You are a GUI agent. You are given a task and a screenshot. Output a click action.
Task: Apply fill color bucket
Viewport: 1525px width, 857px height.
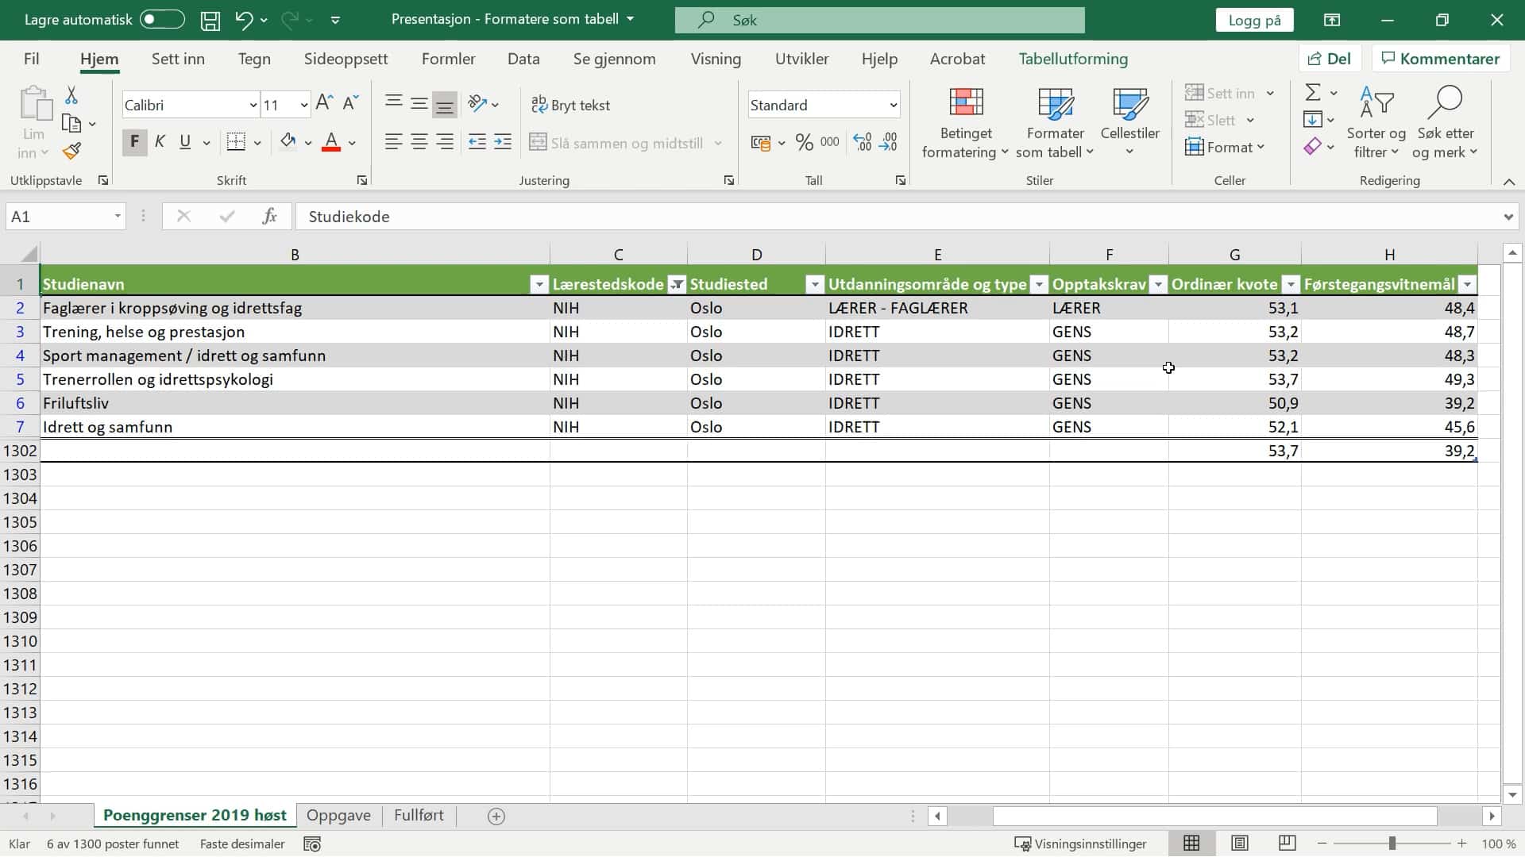tap(288, 142)
